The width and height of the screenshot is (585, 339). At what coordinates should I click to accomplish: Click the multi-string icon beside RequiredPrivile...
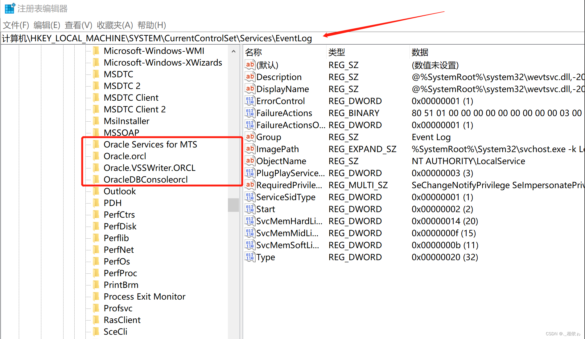point(250,185)
